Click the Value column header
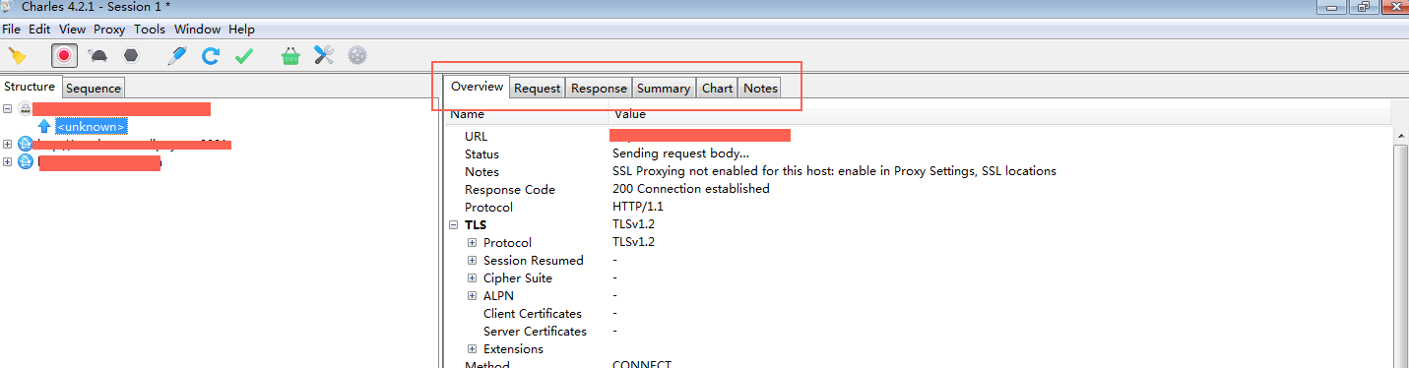This screenshot has width=1409, height=368. pyautogui.click(x=629, y=114)
